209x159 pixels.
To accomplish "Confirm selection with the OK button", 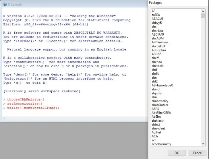I will tap(176, 153).
